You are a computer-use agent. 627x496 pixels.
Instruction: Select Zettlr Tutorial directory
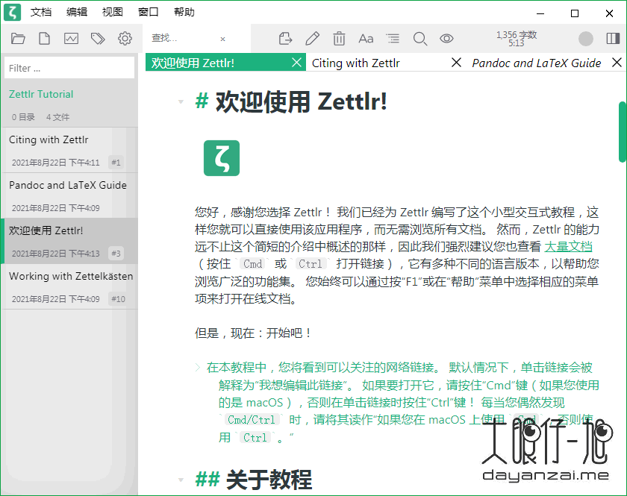coord(41,94)
